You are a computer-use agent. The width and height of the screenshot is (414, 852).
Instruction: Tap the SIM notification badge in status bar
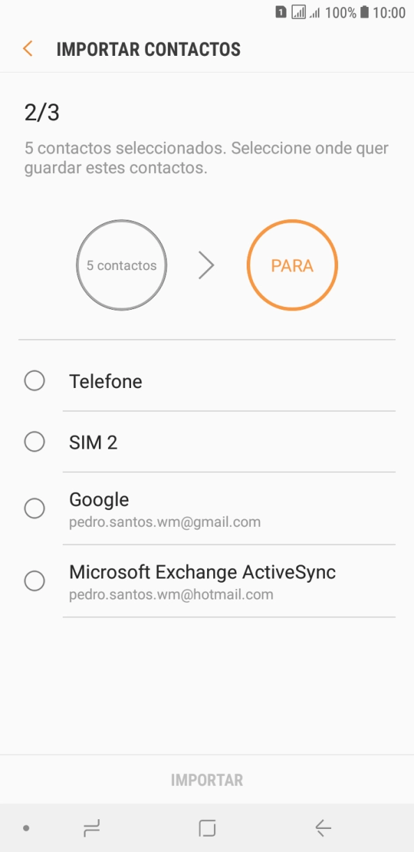tap(281, 12)
